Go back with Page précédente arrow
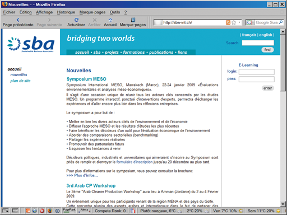The height and width of the screenshot is (215, 287). tap(18, 20)
